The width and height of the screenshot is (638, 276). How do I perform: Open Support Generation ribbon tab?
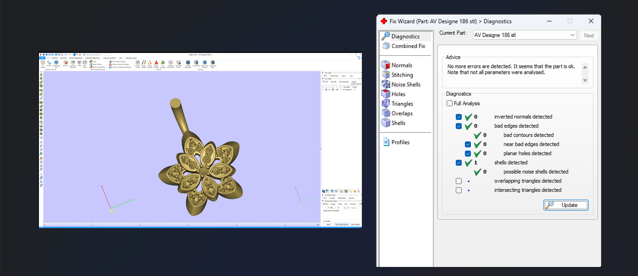tap(92, 58)
